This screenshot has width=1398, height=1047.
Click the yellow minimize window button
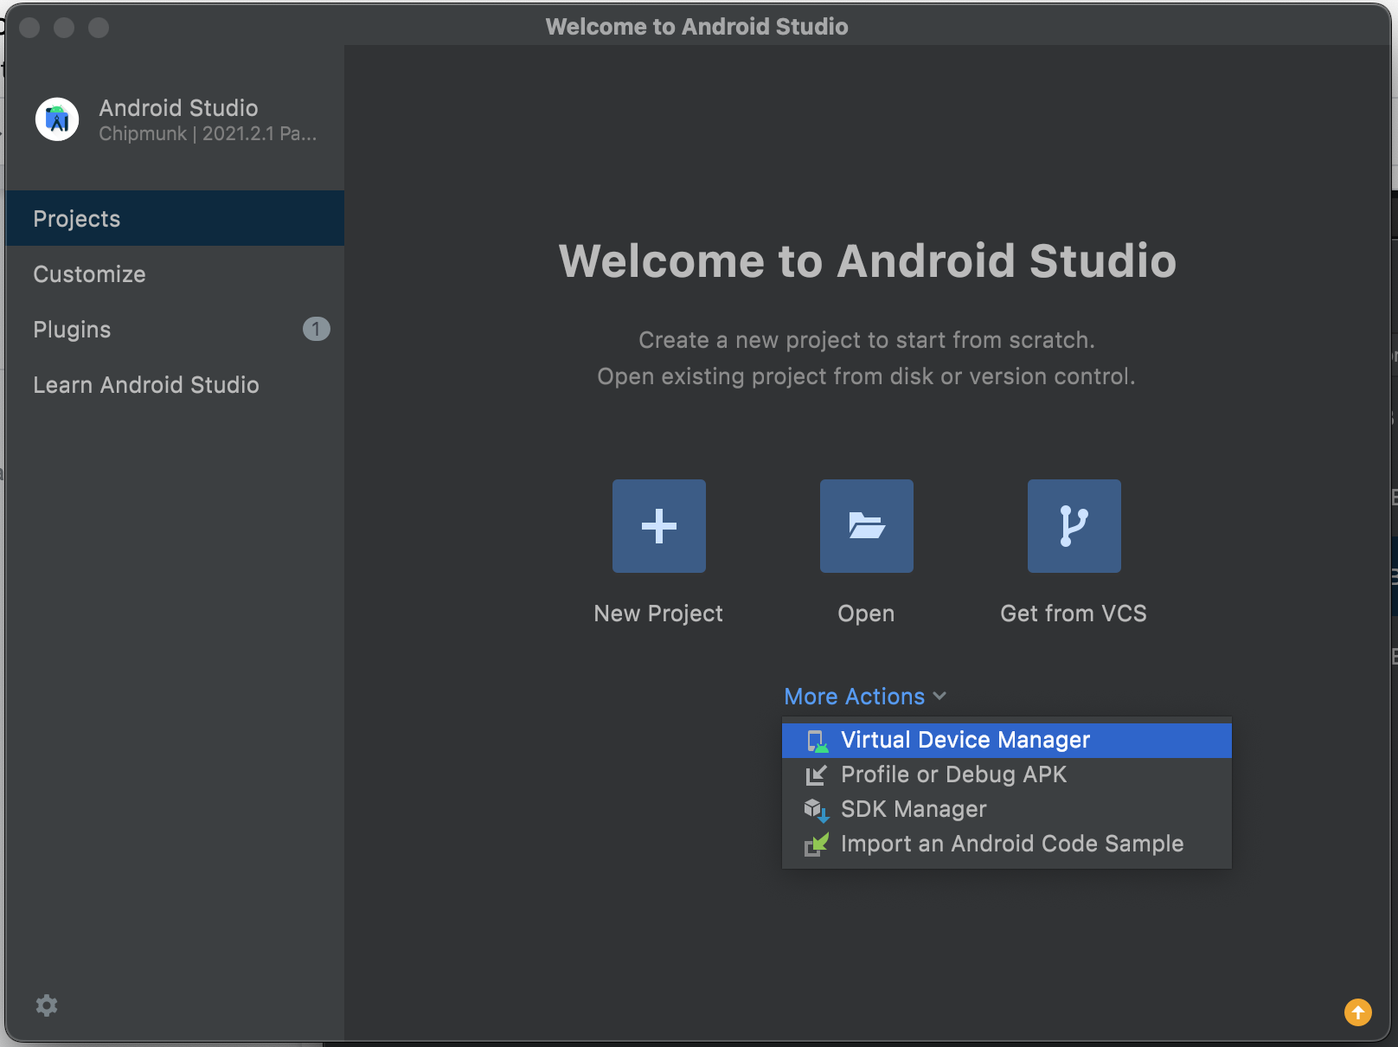coord(64,28)
